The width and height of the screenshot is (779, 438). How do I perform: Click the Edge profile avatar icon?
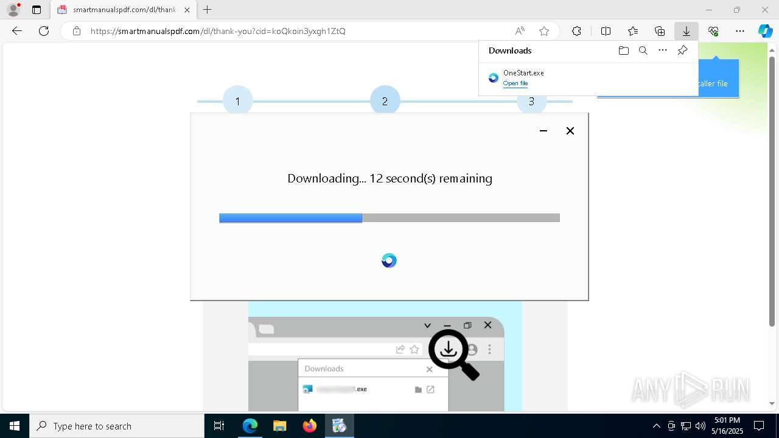coord(13,10)
